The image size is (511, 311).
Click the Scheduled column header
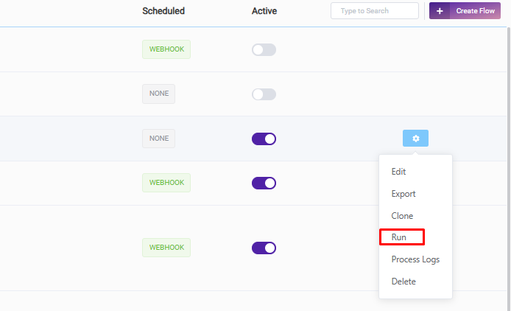click(163, 11)
